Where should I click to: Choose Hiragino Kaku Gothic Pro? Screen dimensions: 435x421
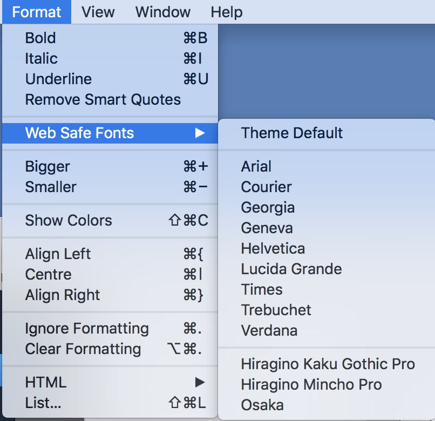tap(327, 364)
